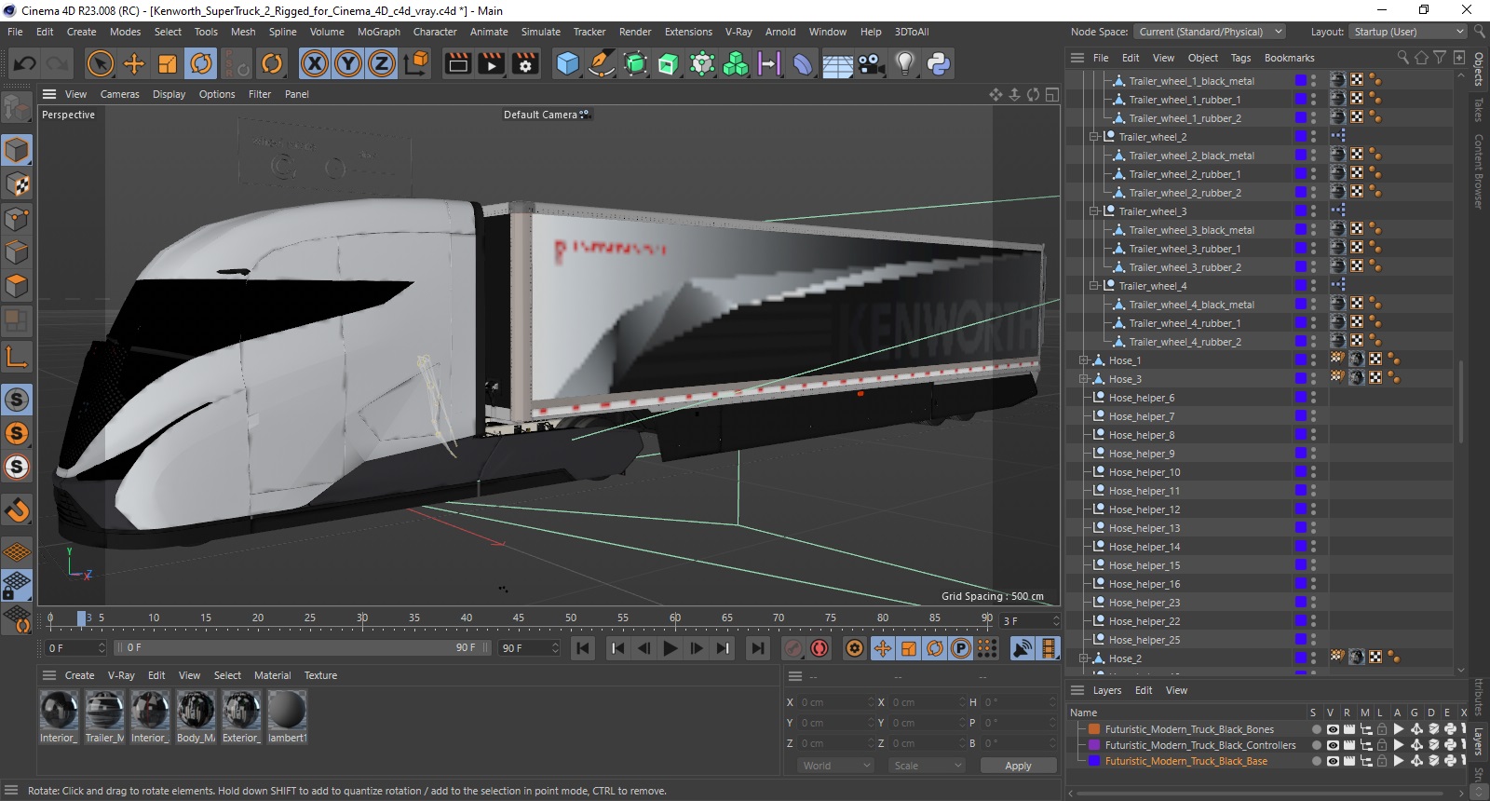Jump to the start of the animation

coord(583,648)
